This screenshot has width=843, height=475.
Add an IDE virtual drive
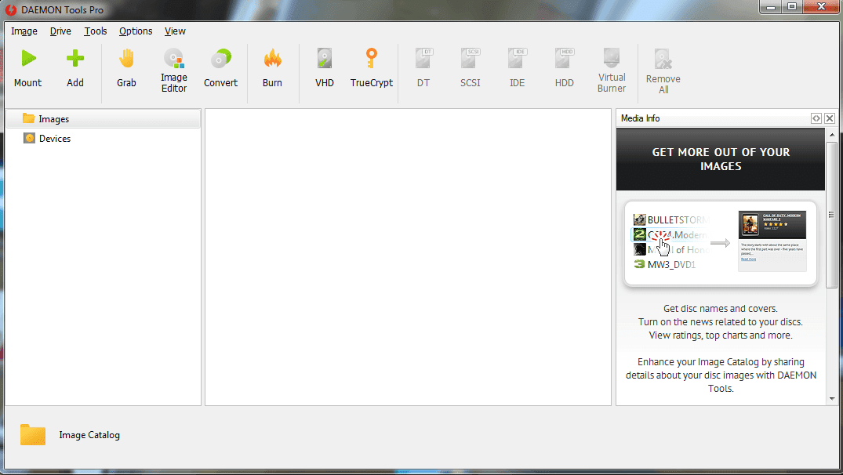[518, 58]
